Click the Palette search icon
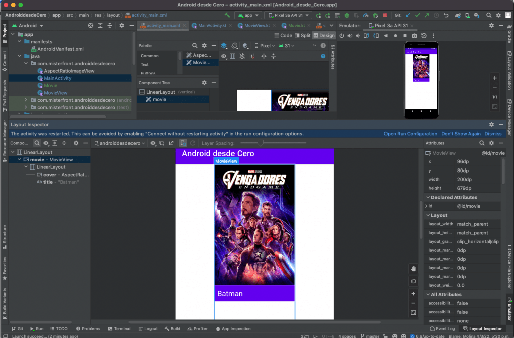 (195, 46)
